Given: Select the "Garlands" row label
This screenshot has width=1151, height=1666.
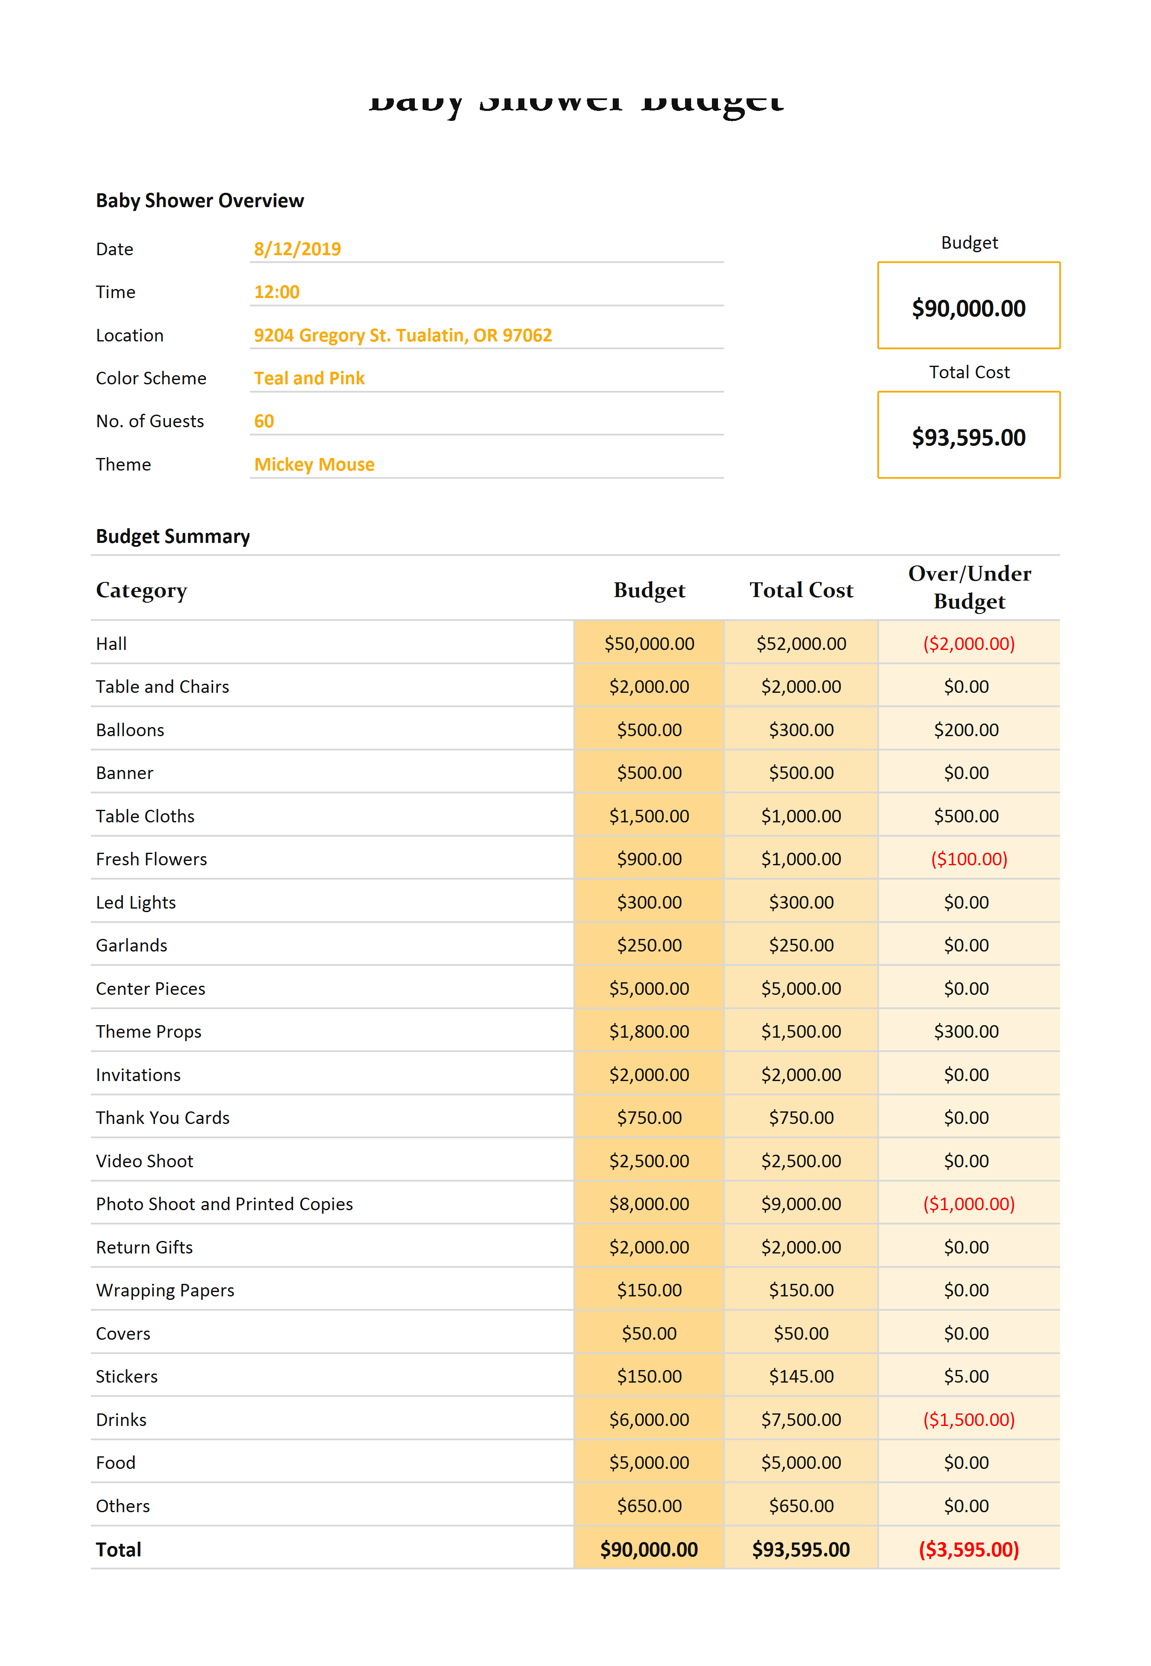Looking at the screenshot, I should click(x=131, y=945).
